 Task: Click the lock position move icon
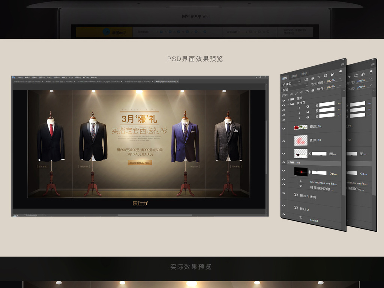[301, 92]
